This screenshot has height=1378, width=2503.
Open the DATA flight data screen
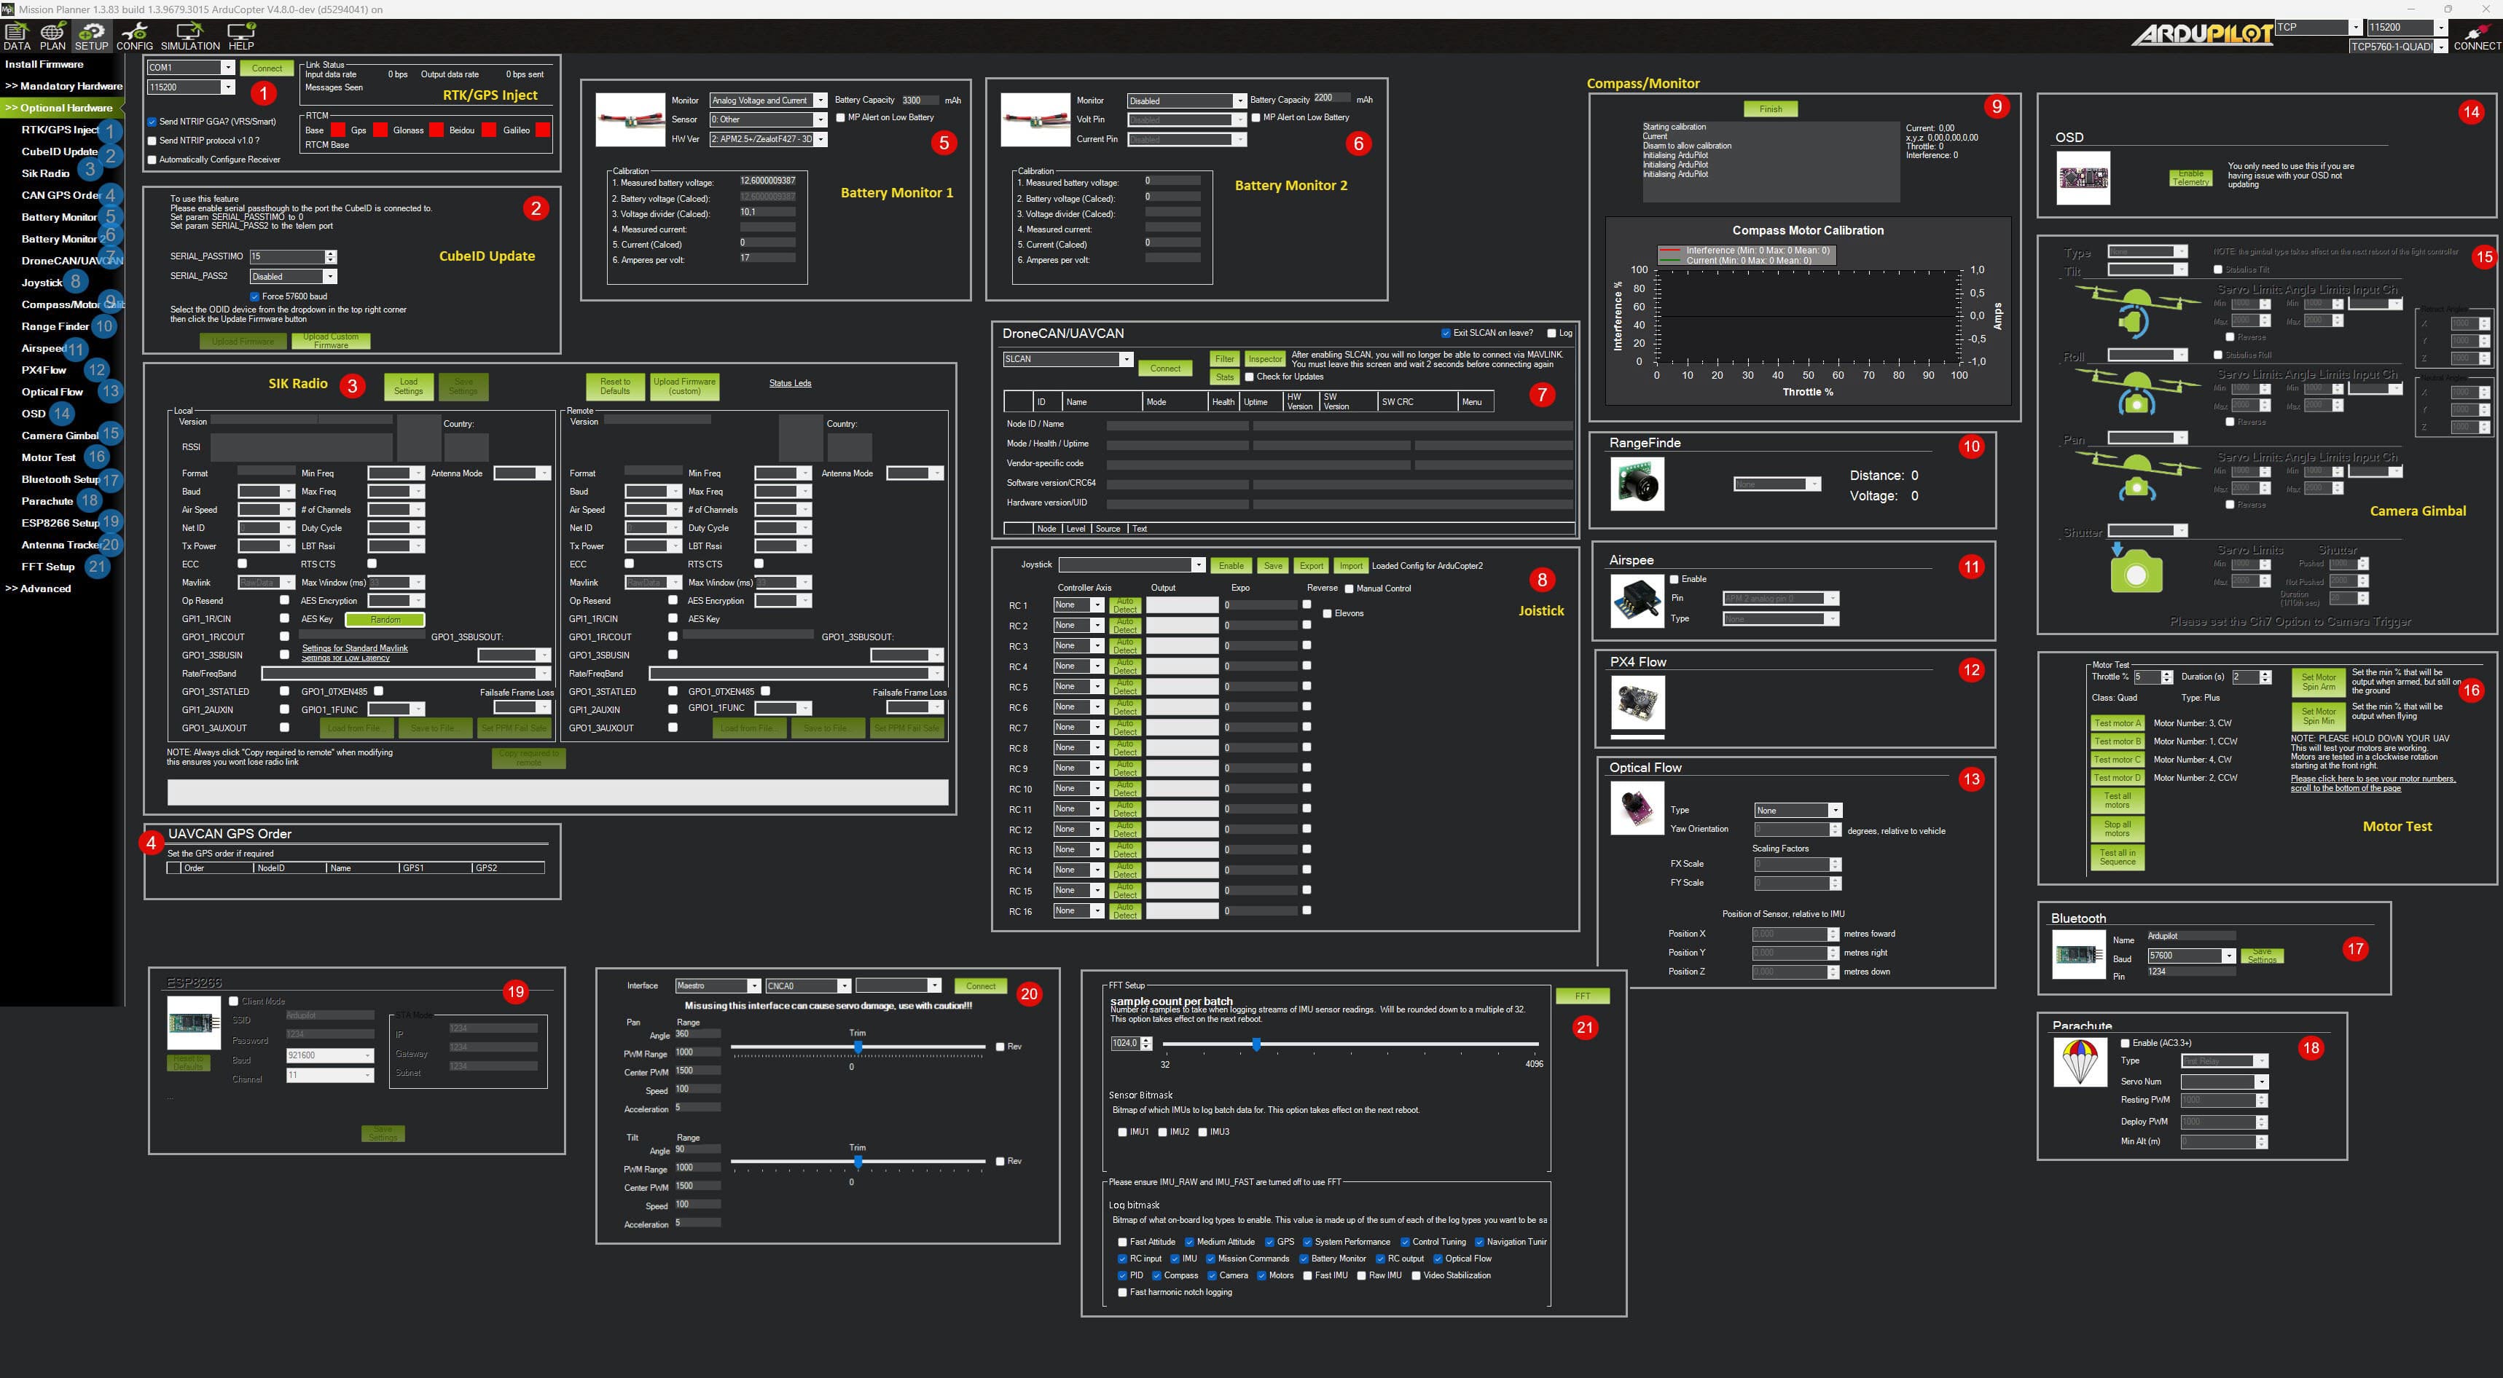tap(17, 36)
